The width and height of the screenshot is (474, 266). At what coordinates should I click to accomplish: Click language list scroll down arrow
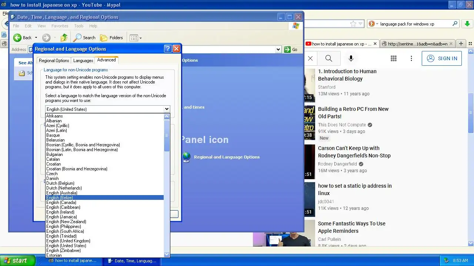point(167,254)
